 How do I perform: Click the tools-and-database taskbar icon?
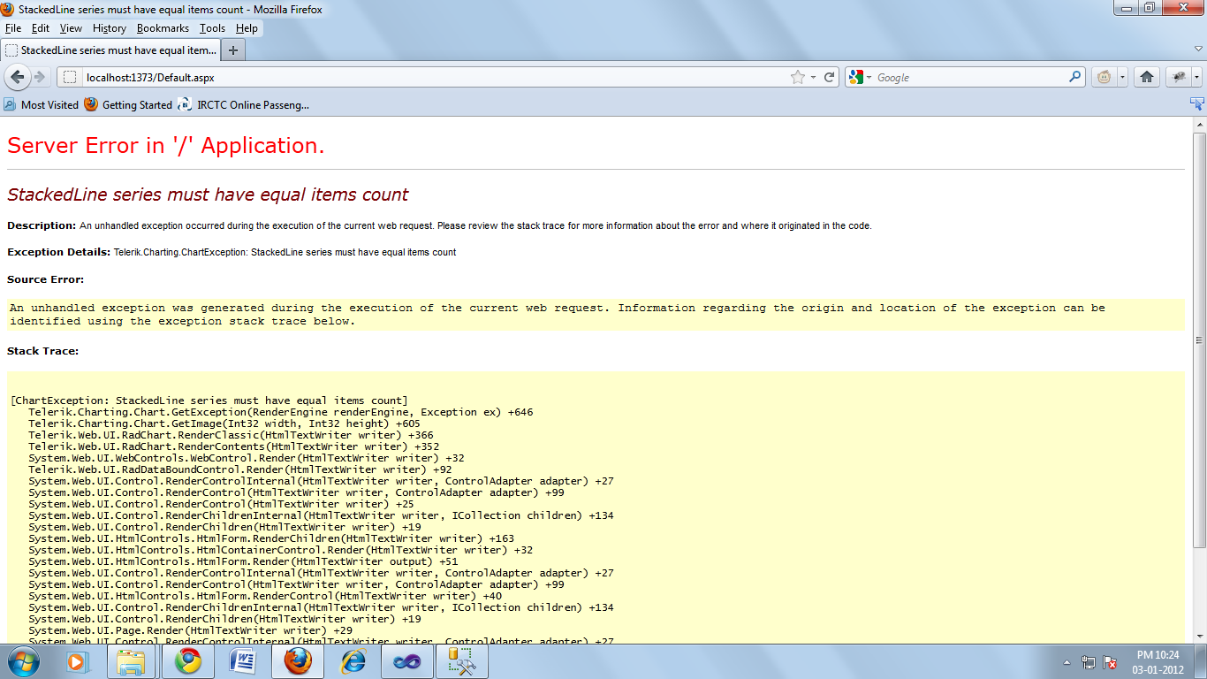461,661
